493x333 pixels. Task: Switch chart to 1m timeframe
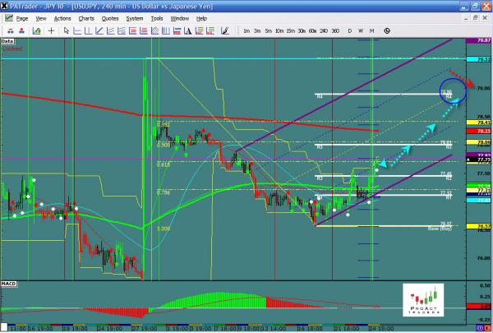tap(246, 30)
